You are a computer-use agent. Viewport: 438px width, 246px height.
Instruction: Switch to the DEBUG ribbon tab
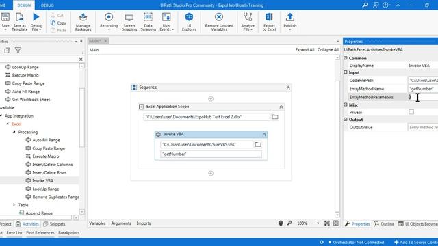point(47,5)
